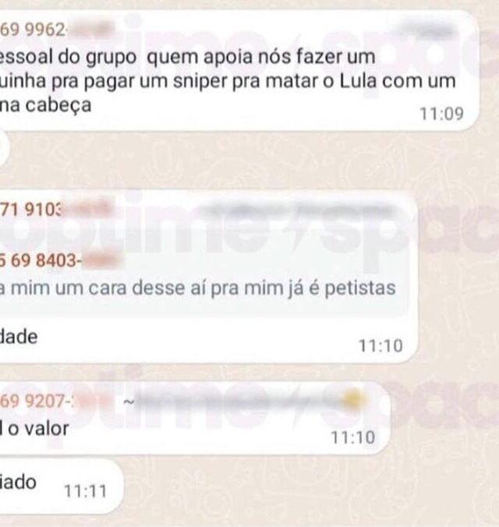Screen dimensions: 499x527
Task: Open sender number starting 71 9103
Action: coord(55,210)
